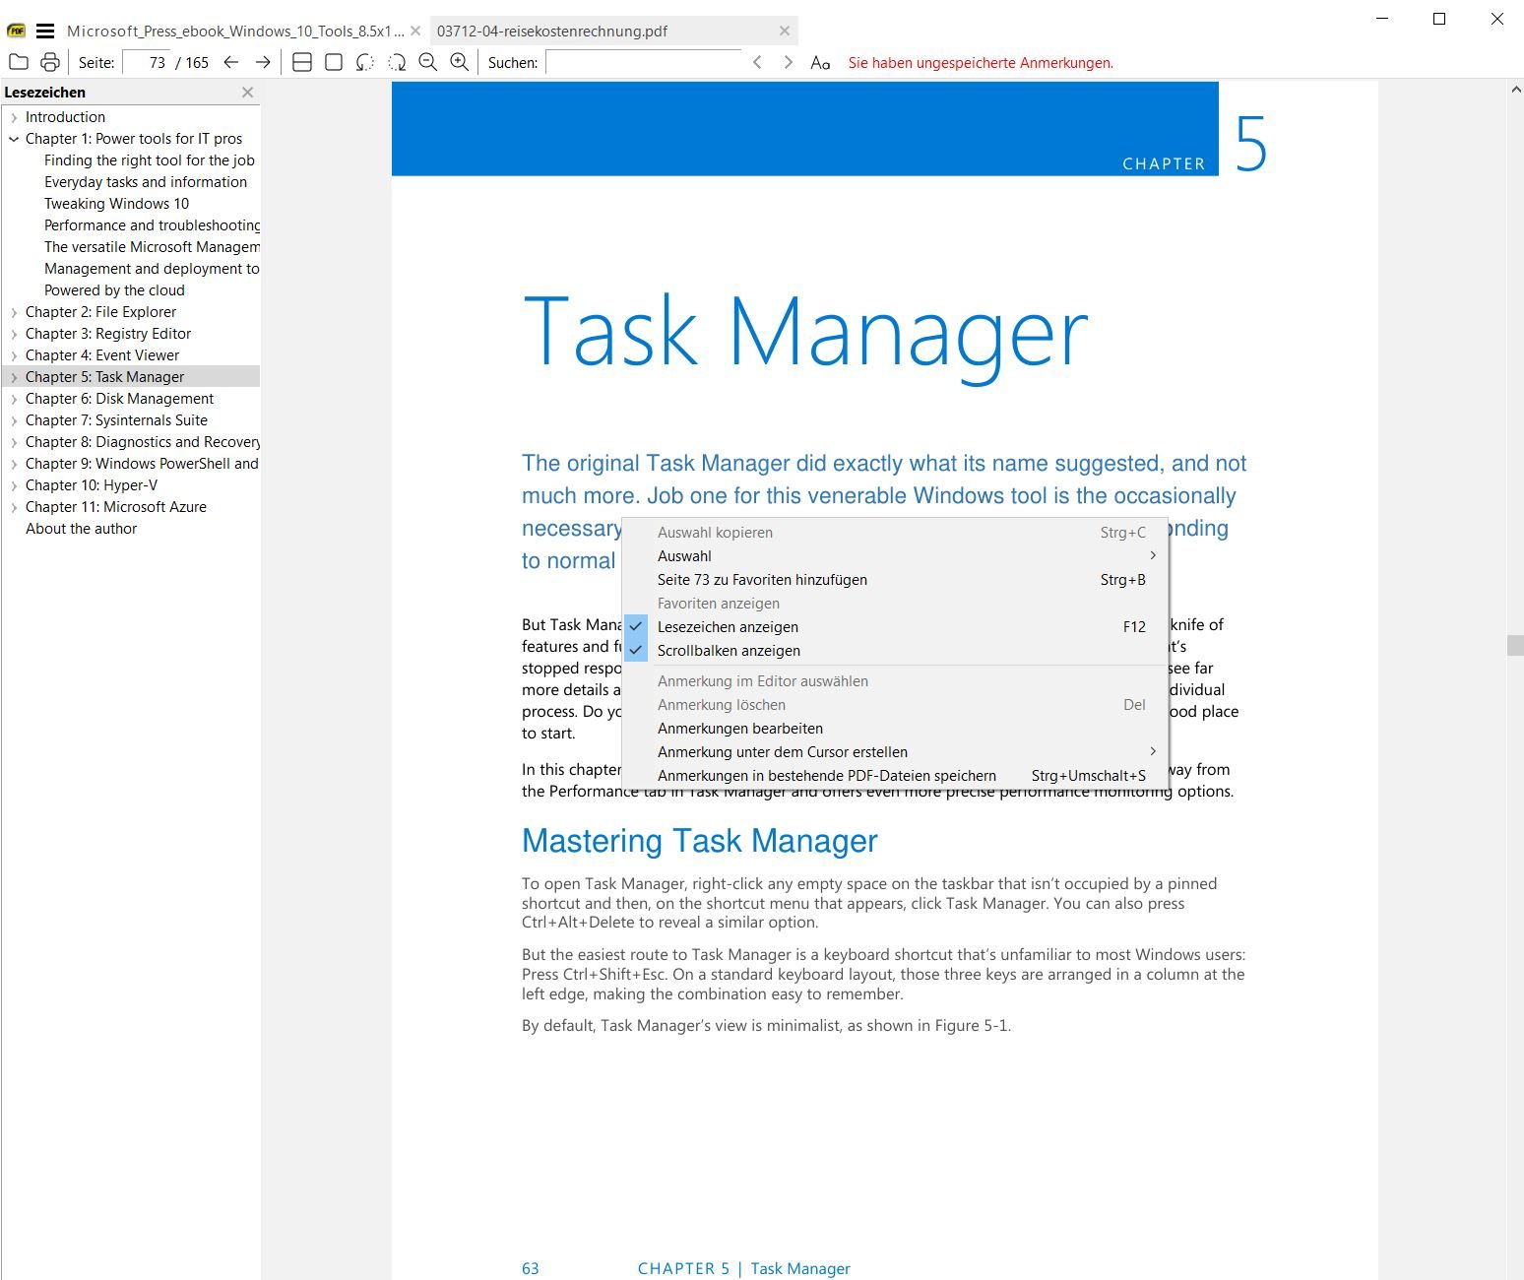Click the print icon in the toolbar
This screenshot has height=1280, width=1524.
coord(50,62)
